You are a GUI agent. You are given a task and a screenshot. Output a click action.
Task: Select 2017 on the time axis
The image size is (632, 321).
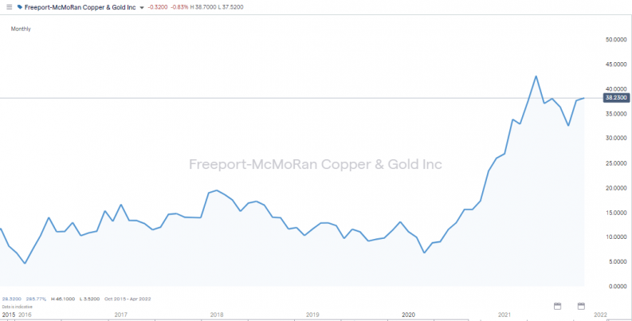(x=120, y=315)
